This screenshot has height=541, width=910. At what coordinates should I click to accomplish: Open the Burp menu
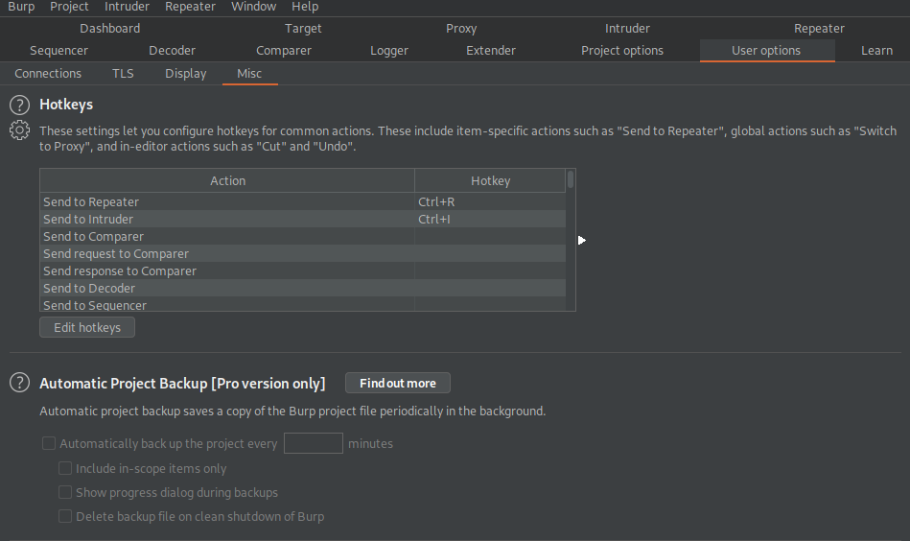[21, 7]
